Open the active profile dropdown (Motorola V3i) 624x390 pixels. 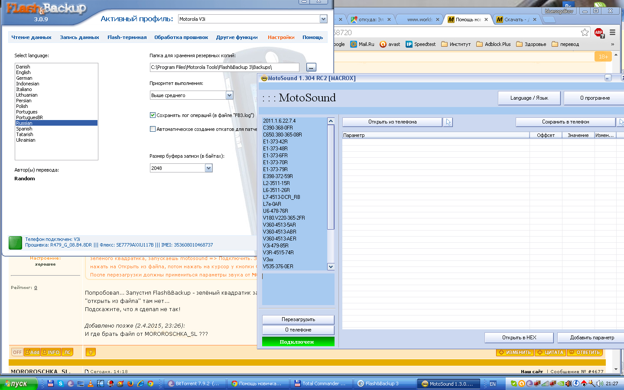tap(323, 19)
